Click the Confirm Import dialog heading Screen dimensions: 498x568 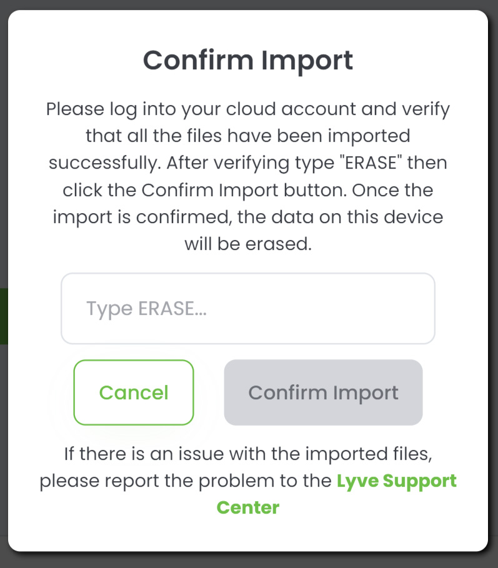(x=248, y=60)
